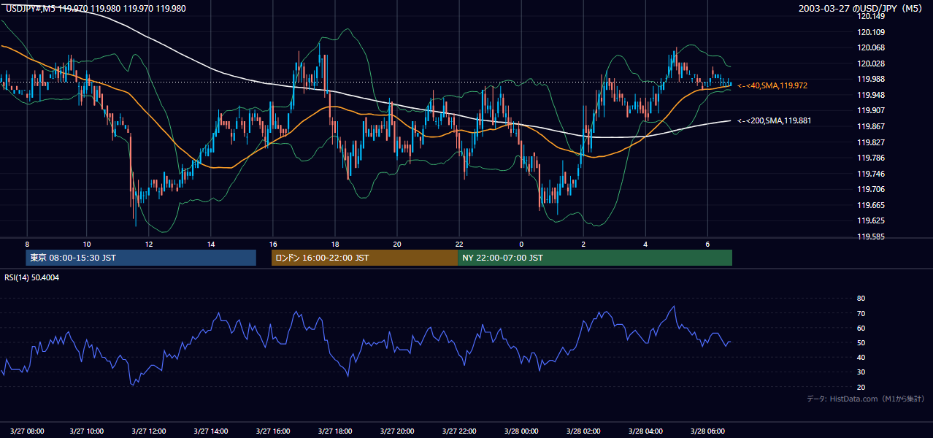
Task: Click the '3/27 20:00' time axis label
Action: tap(398, 431)
